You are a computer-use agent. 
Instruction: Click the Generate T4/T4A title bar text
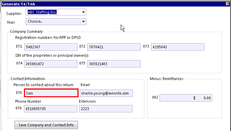(18, 4)
